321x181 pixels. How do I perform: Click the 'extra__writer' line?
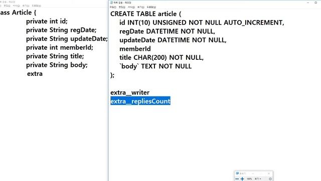point(130,93)
